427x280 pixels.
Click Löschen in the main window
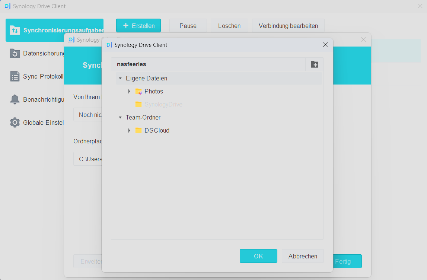pos(229,26)
